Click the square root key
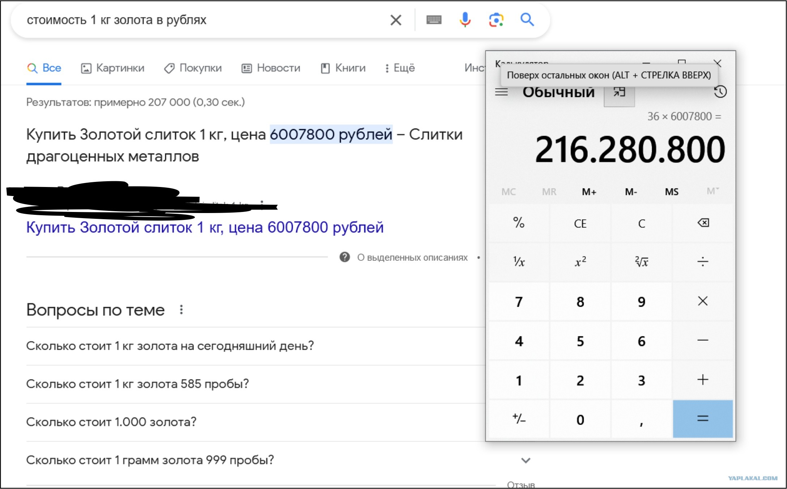The height and width of the screenshot is (489, 787). click(x=641, y=262)
